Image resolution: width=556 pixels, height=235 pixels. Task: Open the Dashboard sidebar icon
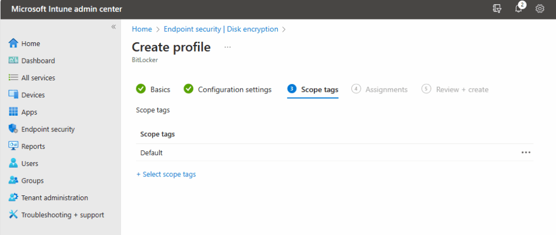(14, 61)
